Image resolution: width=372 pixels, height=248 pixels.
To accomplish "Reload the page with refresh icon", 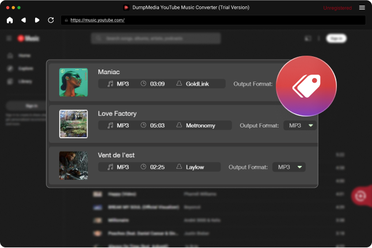I will [51, 20].
